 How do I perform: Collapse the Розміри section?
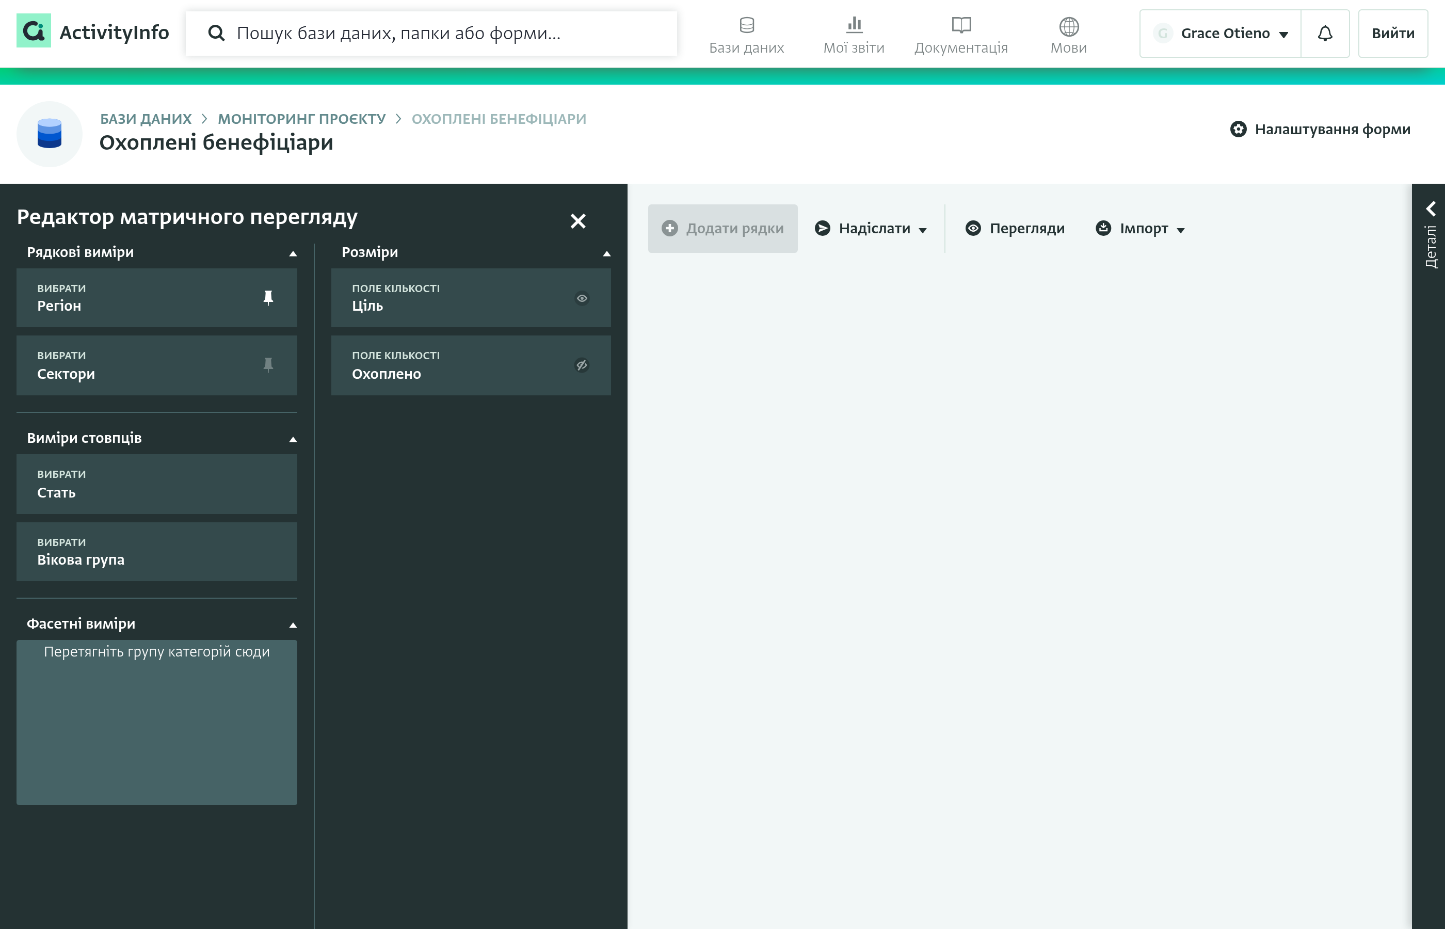(607, 253)
